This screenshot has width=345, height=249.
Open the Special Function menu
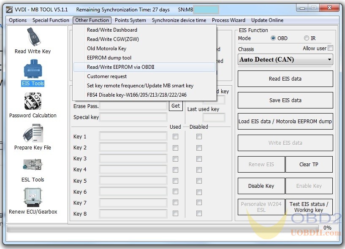click(x=51, y=20)
